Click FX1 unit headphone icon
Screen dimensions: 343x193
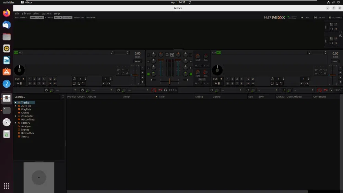click(166, 90)
